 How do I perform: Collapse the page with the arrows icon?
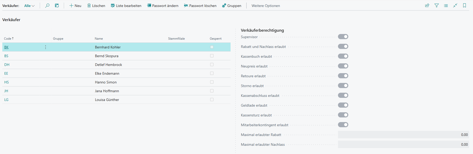point(455,5)
